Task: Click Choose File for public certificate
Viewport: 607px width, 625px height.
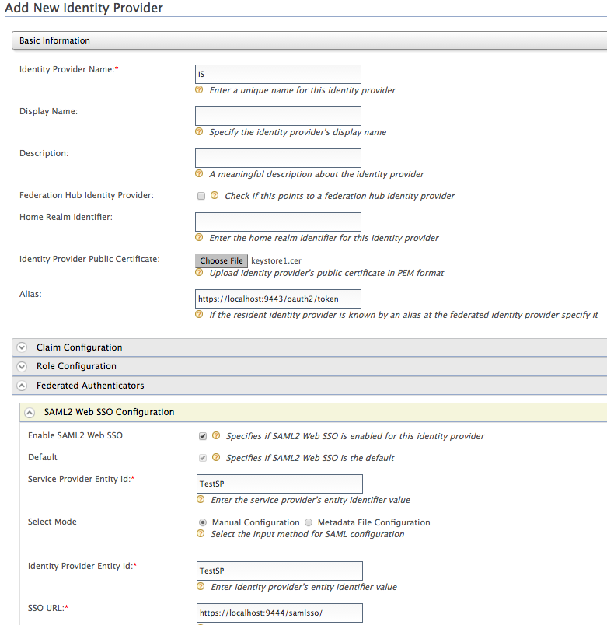Action: (x=222, y=261)
